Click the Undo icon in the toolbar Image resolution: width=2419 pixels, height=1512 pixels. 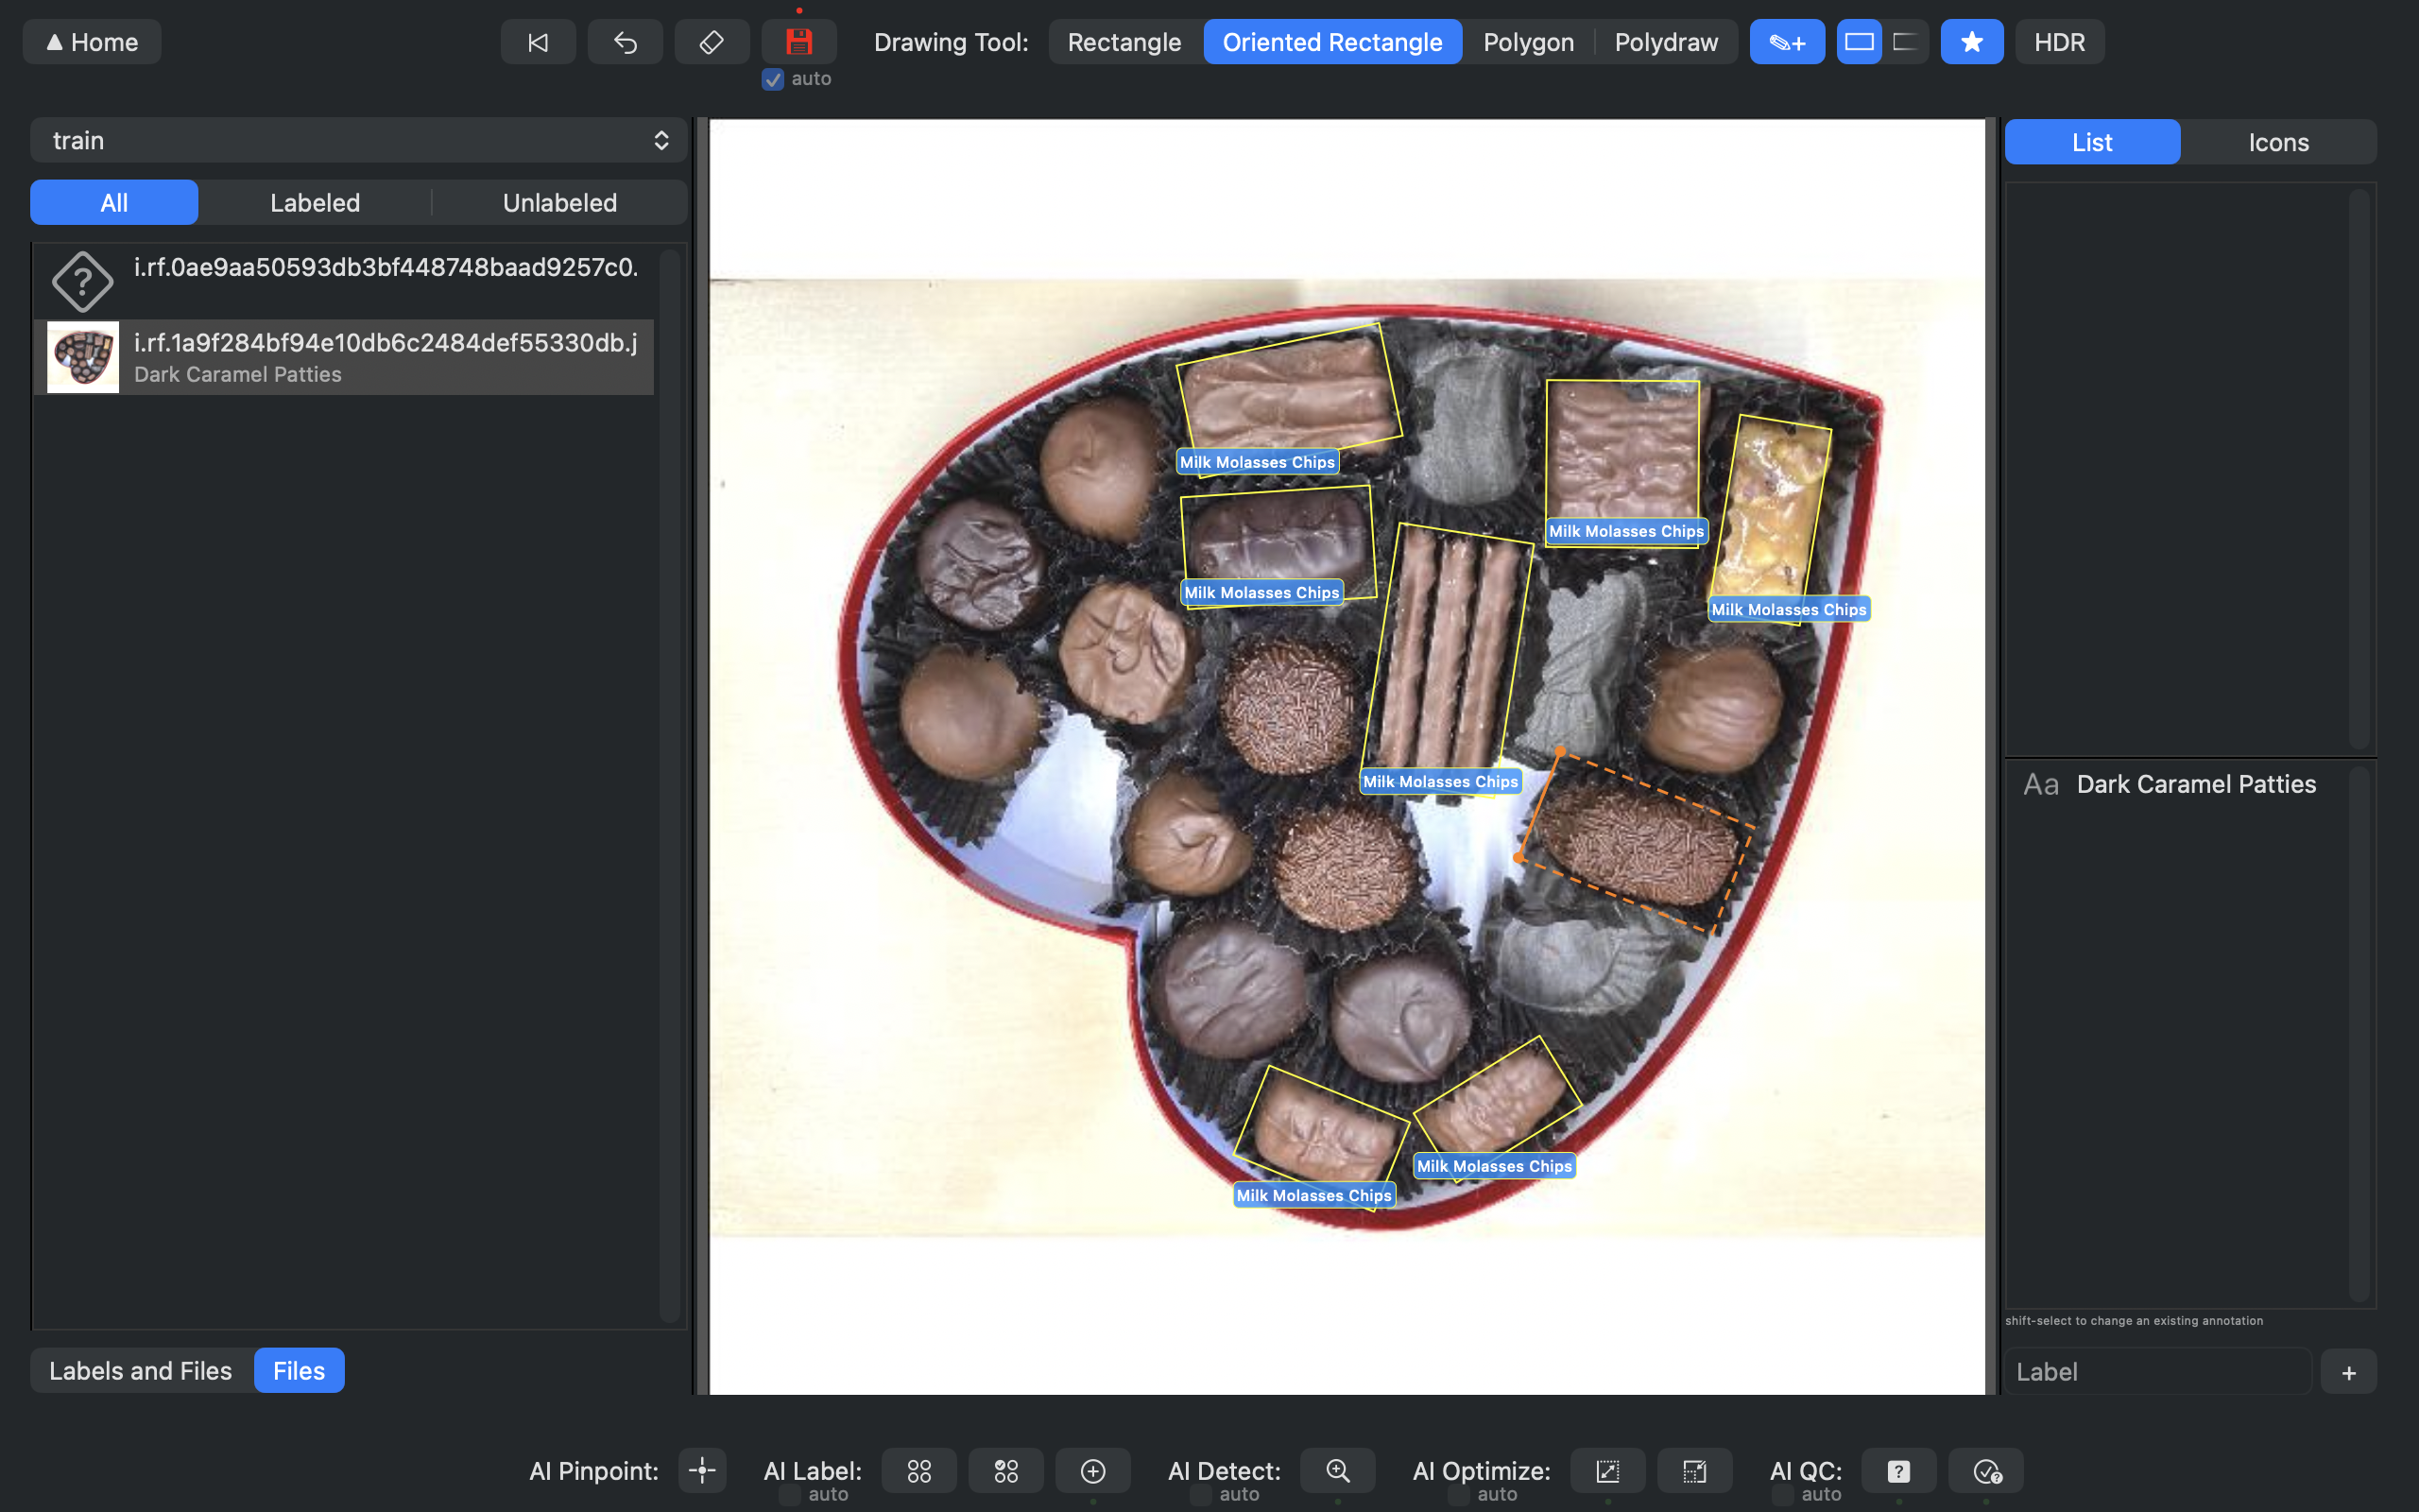[625, 41]
